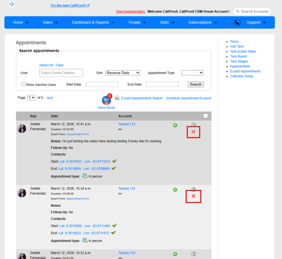Click Lon: -83.6708989 end coordinate

(x=96, y=169)
